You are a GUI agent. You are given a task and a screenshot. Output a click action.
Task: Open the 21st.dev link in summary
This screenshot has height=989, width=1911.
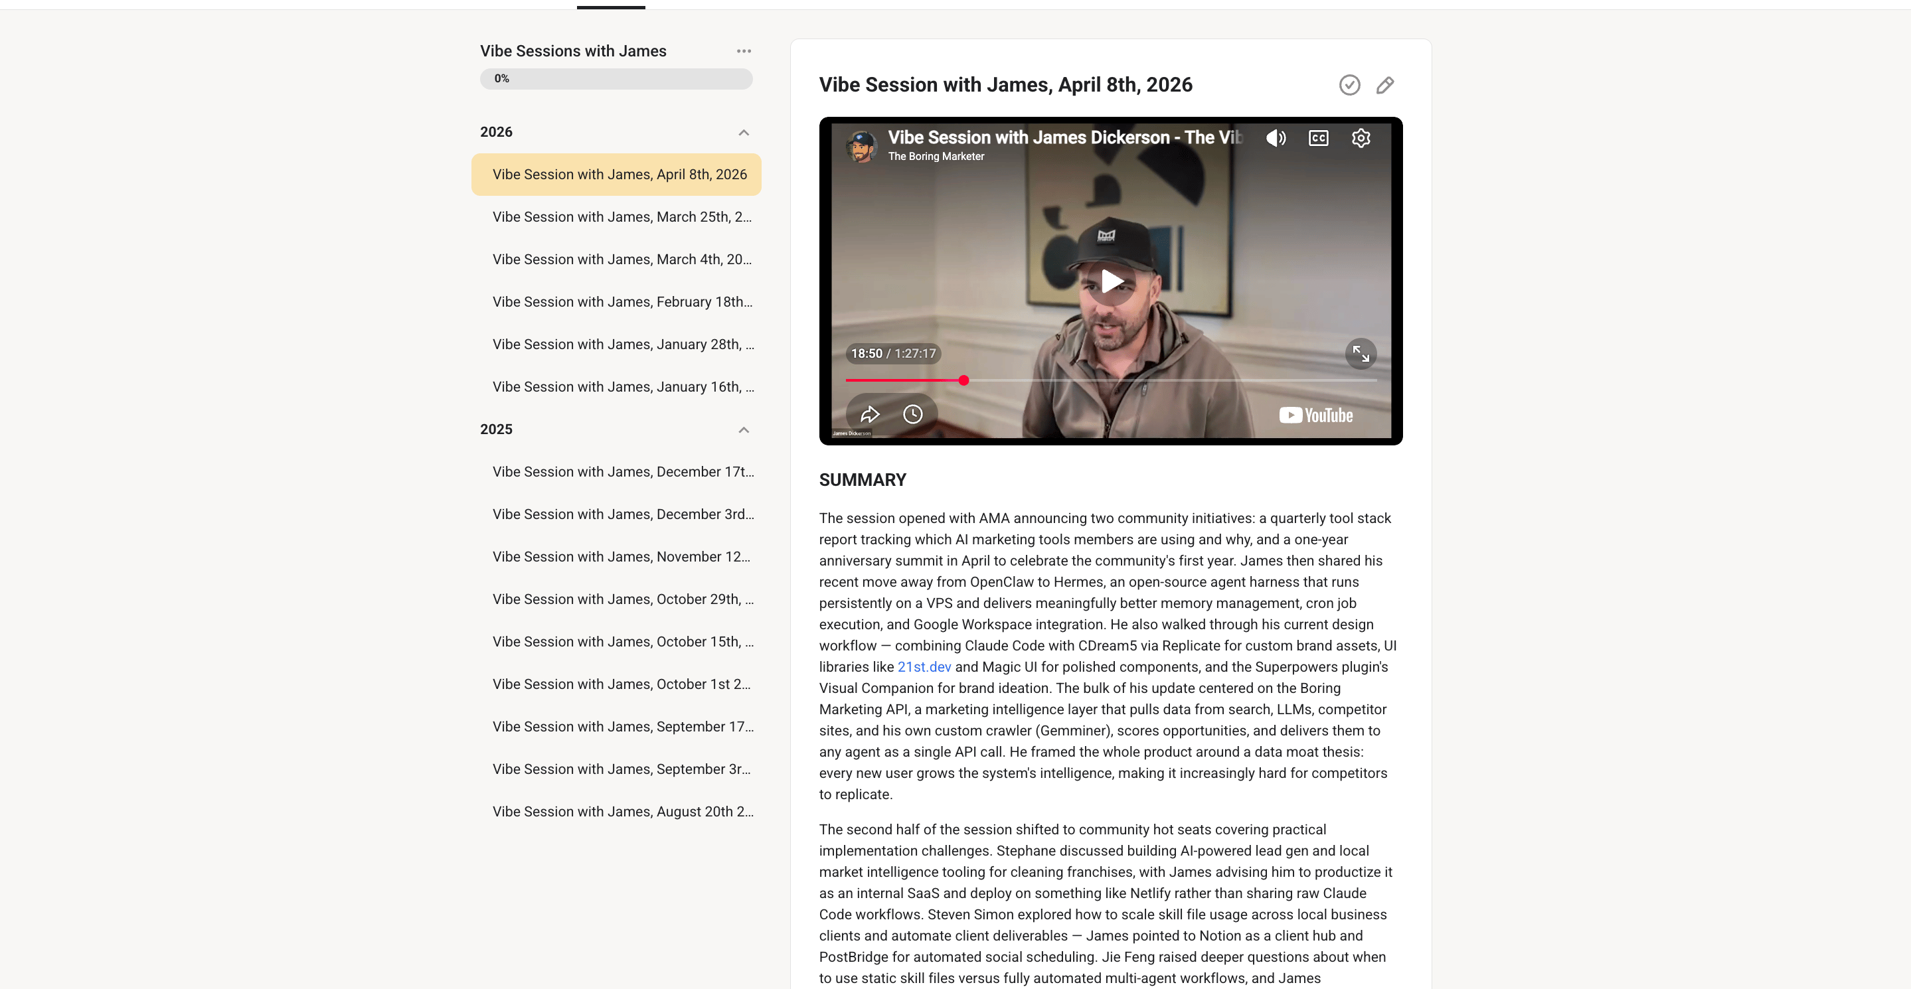[924, 666]
